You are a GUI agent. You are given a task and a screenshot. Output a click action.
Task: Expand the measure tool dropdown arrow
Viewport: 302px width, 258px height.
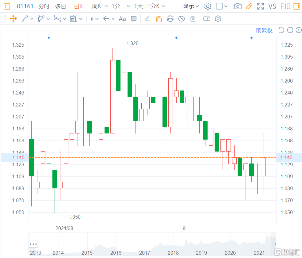97,19
